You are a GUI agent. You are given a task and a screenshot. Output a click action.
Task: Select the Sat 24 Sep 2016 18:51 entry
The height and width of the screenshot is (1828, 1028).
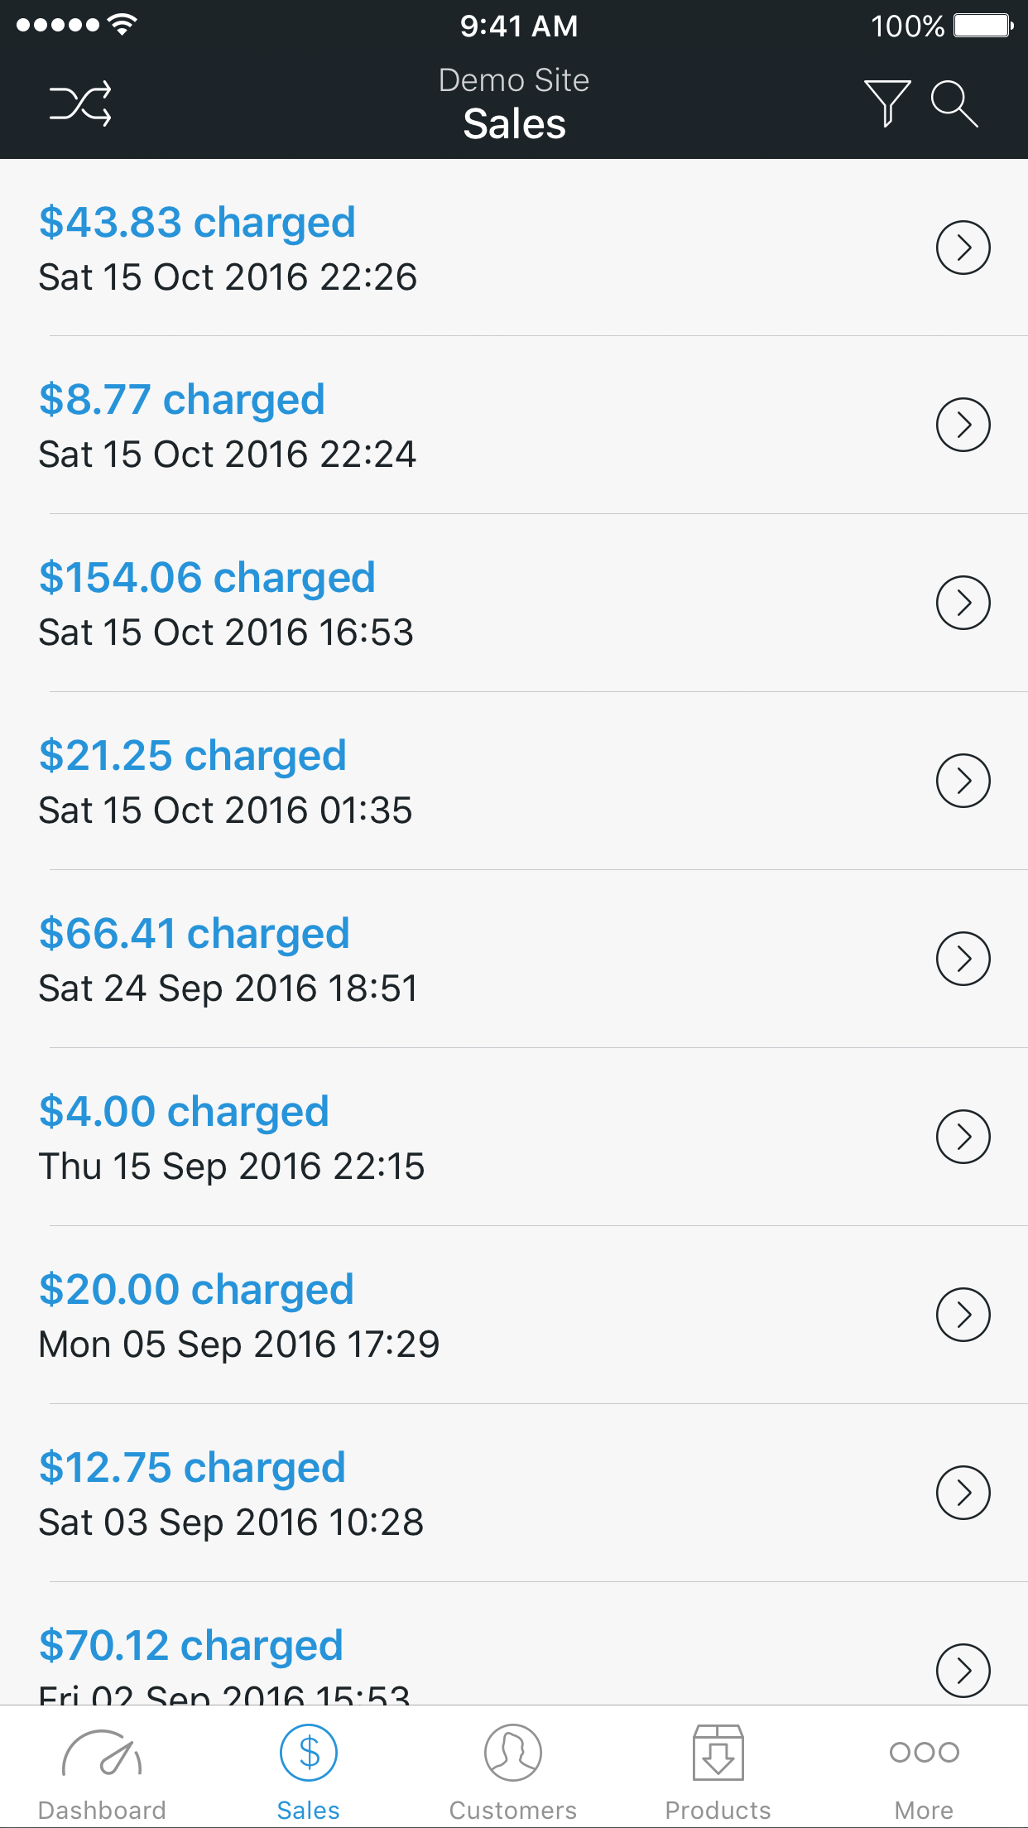click(x=228, y=989)
